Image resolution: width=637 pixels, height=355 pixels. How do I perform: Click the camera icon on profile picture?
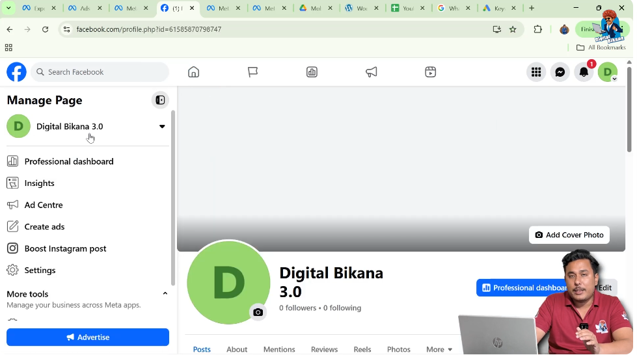pyautogui.click(x=258, y=312)
